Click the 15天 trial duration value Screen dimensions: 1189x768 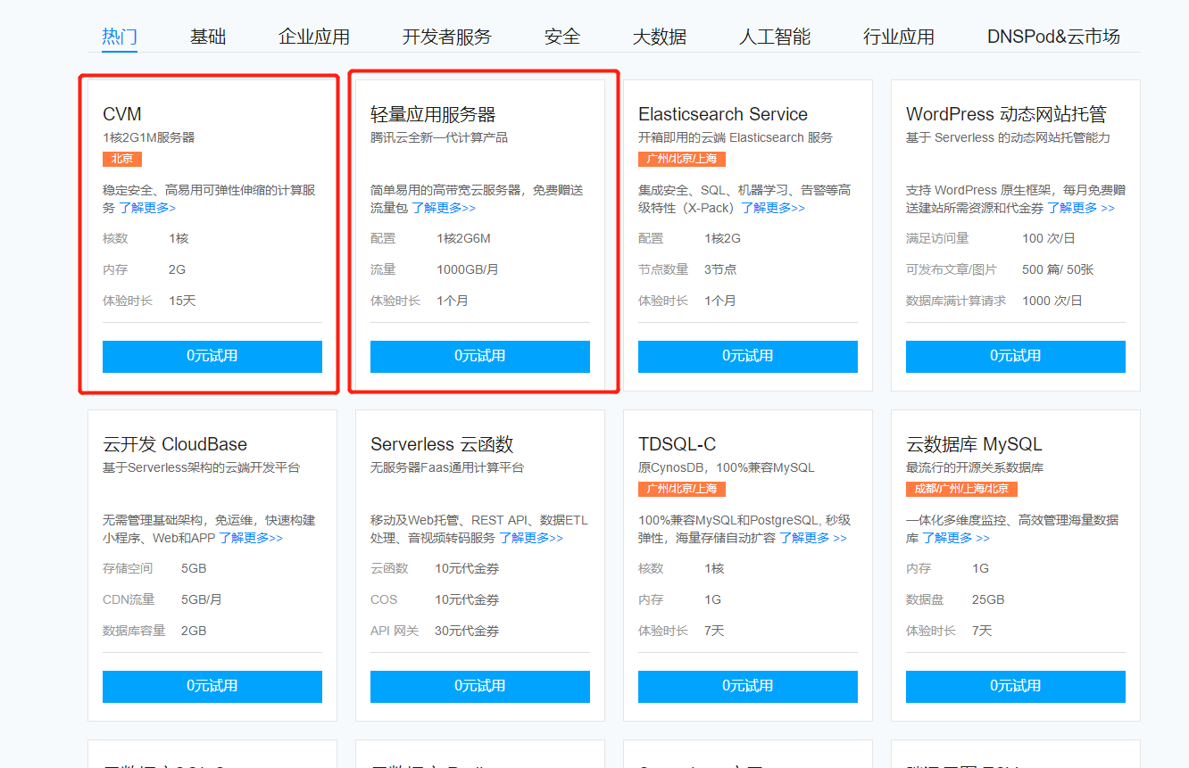182,301
